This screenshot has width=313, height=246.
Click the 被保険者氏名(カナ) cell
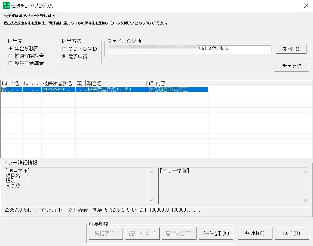click(x=116, y=89)
